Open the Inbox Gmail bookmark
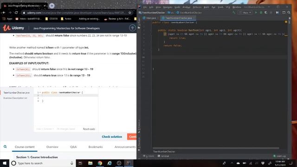The image size is (297, 167). coord(28,19)
